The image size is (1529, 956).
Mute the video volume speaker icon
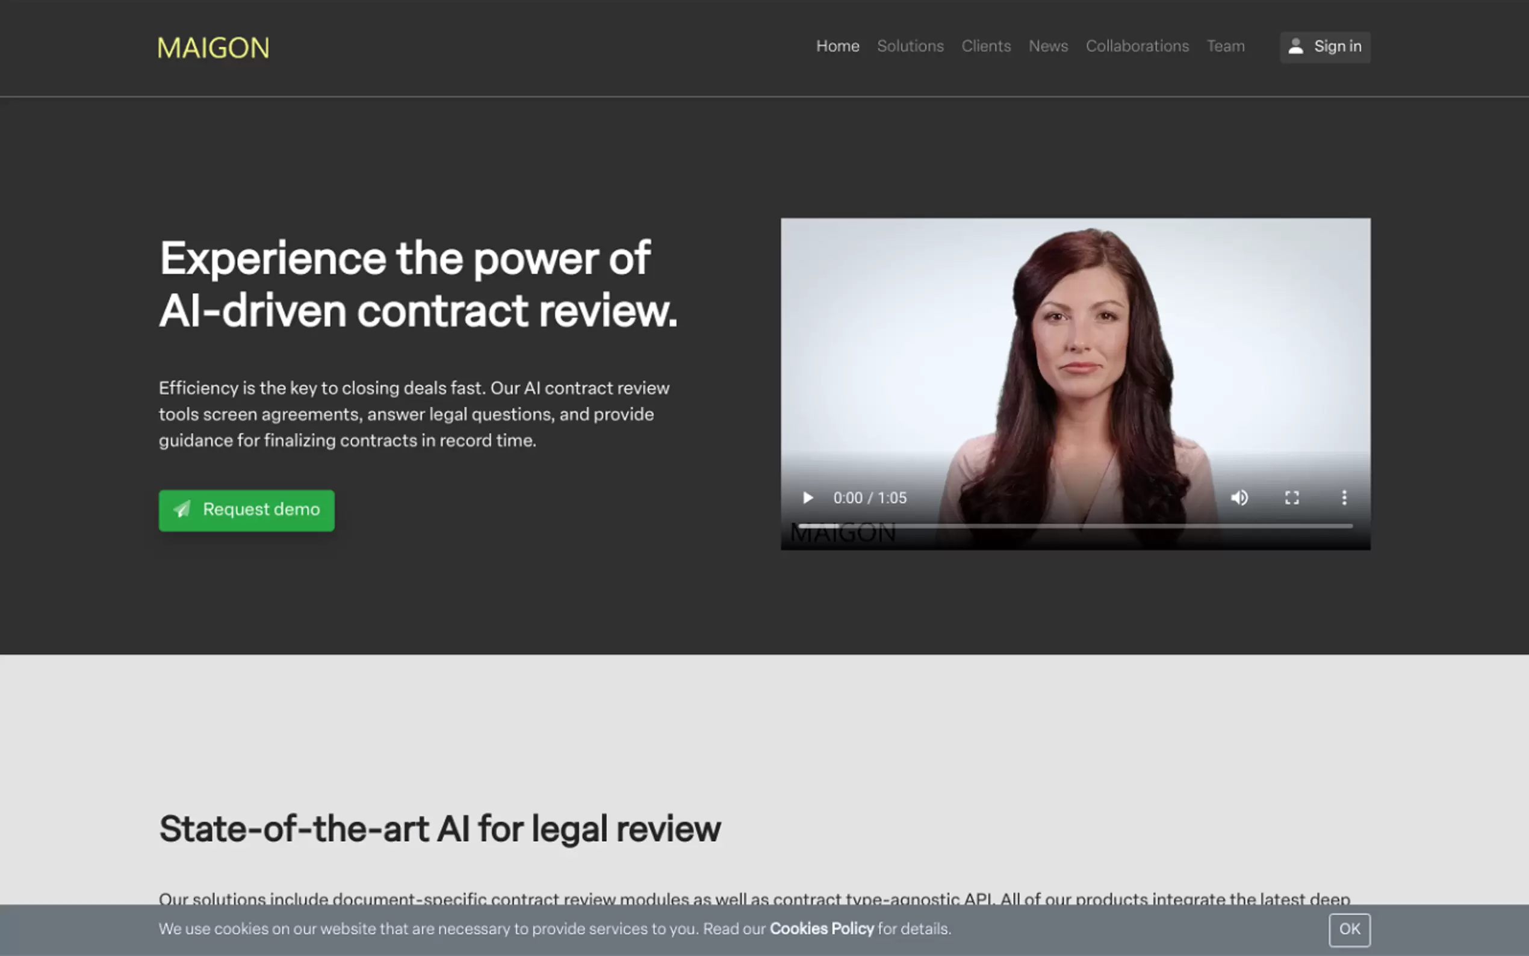point(1239,498)
